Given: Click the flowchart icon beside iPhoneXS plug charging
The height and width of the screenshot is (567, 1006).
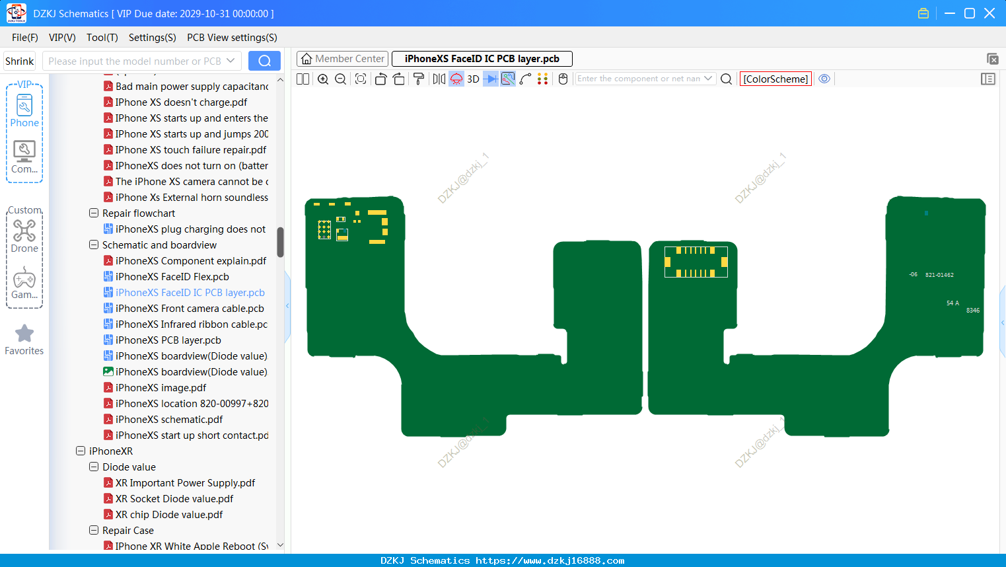Looking at the screenshot, I should [x=108, y=229].
